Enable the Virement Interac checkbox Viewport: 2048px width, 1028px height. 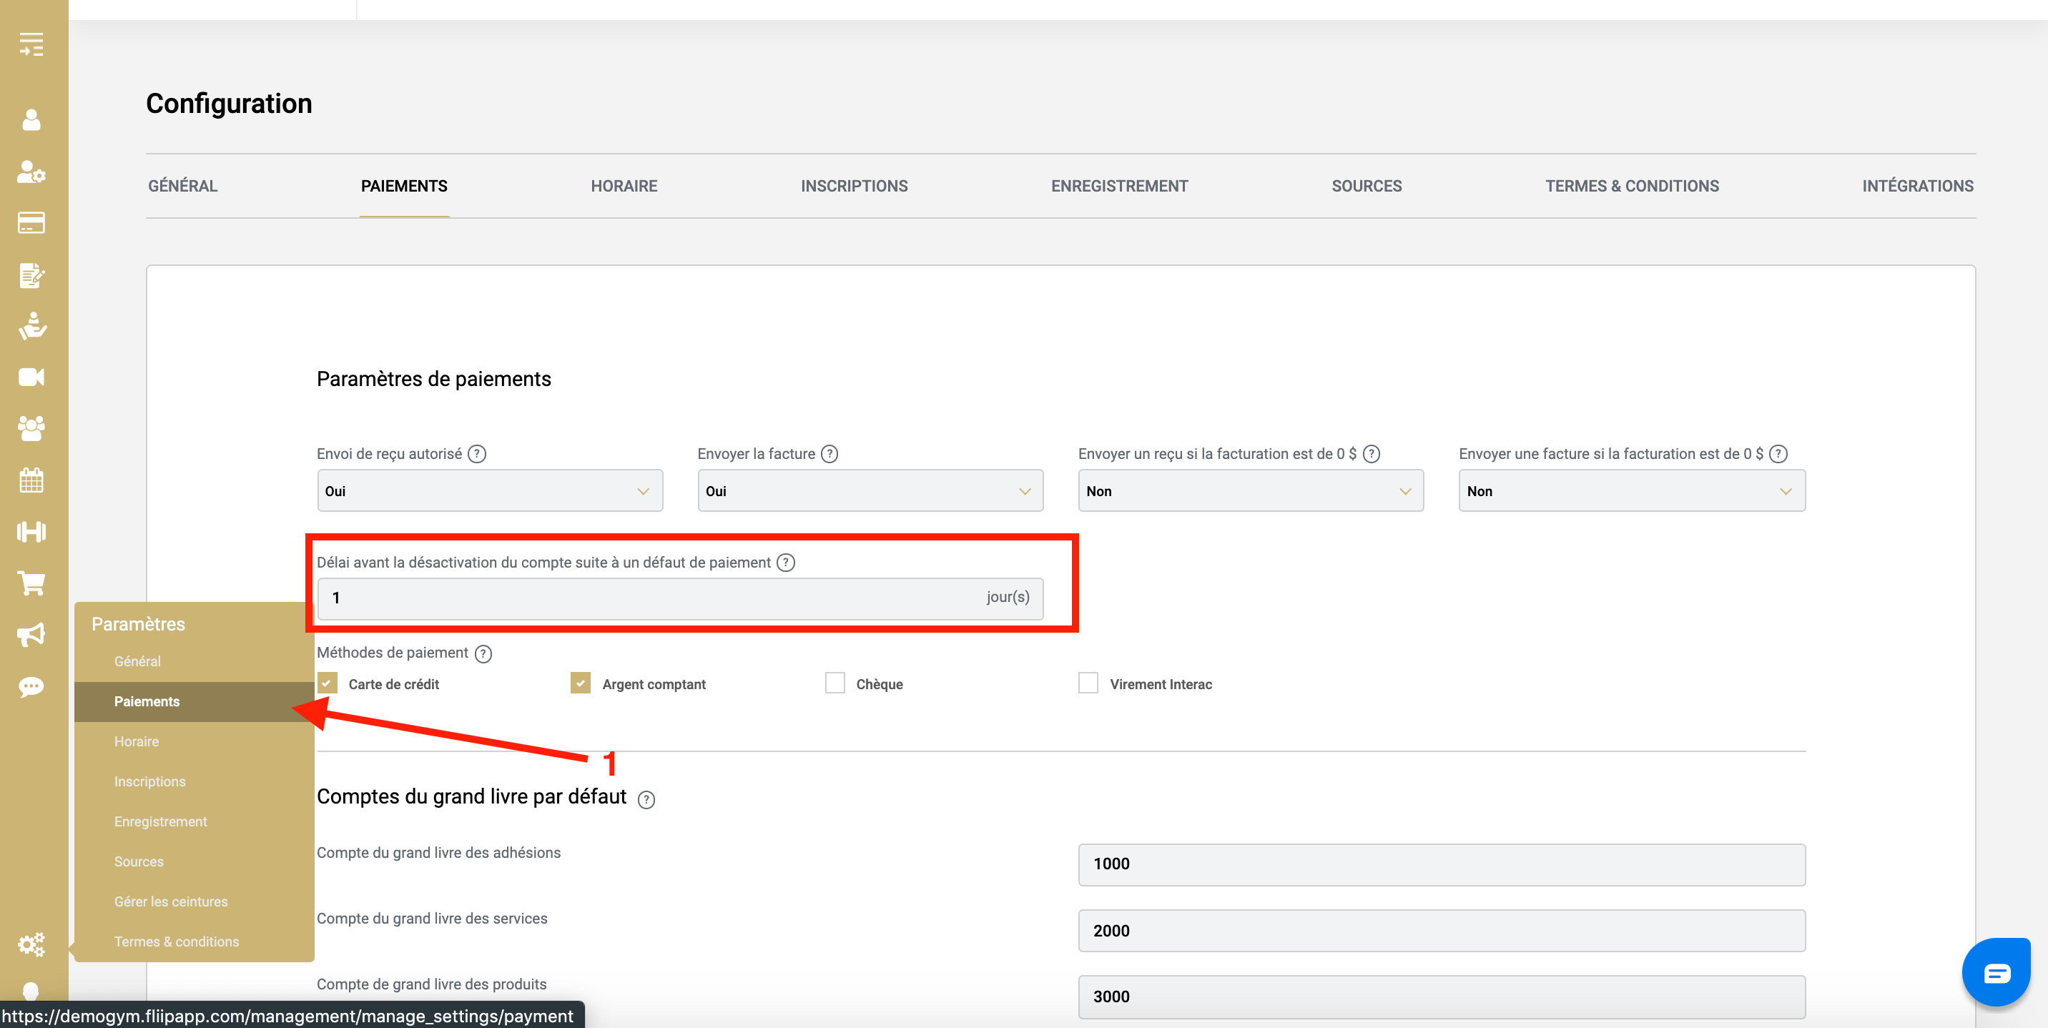click(x=1088, y=683)
